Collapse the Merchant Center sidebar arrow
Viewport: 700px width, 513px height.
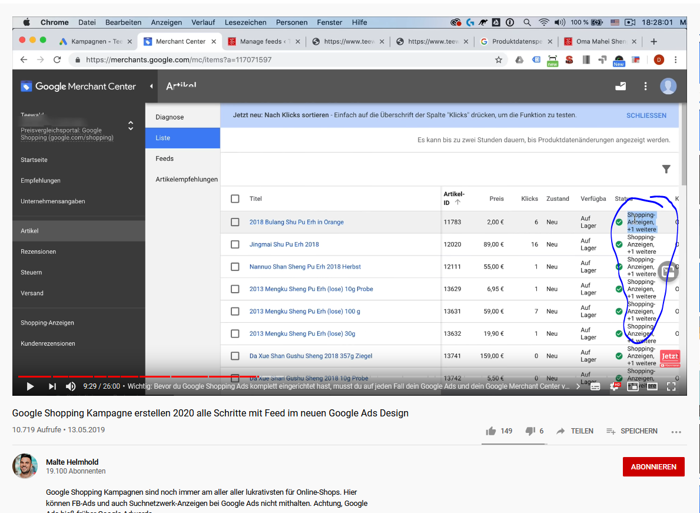pyautogui.click(x=151, y=86)
